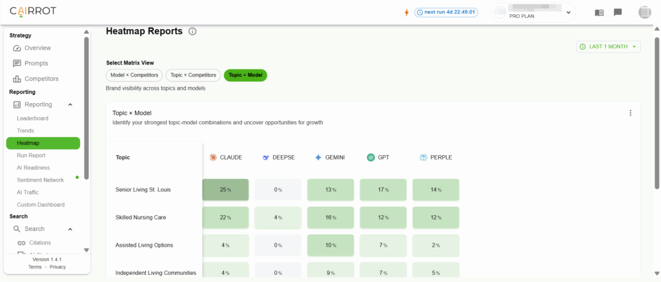The height and width of the screenshot is (282, 661).
Task: Click the Citations link icon
Action: click(21, 243)
